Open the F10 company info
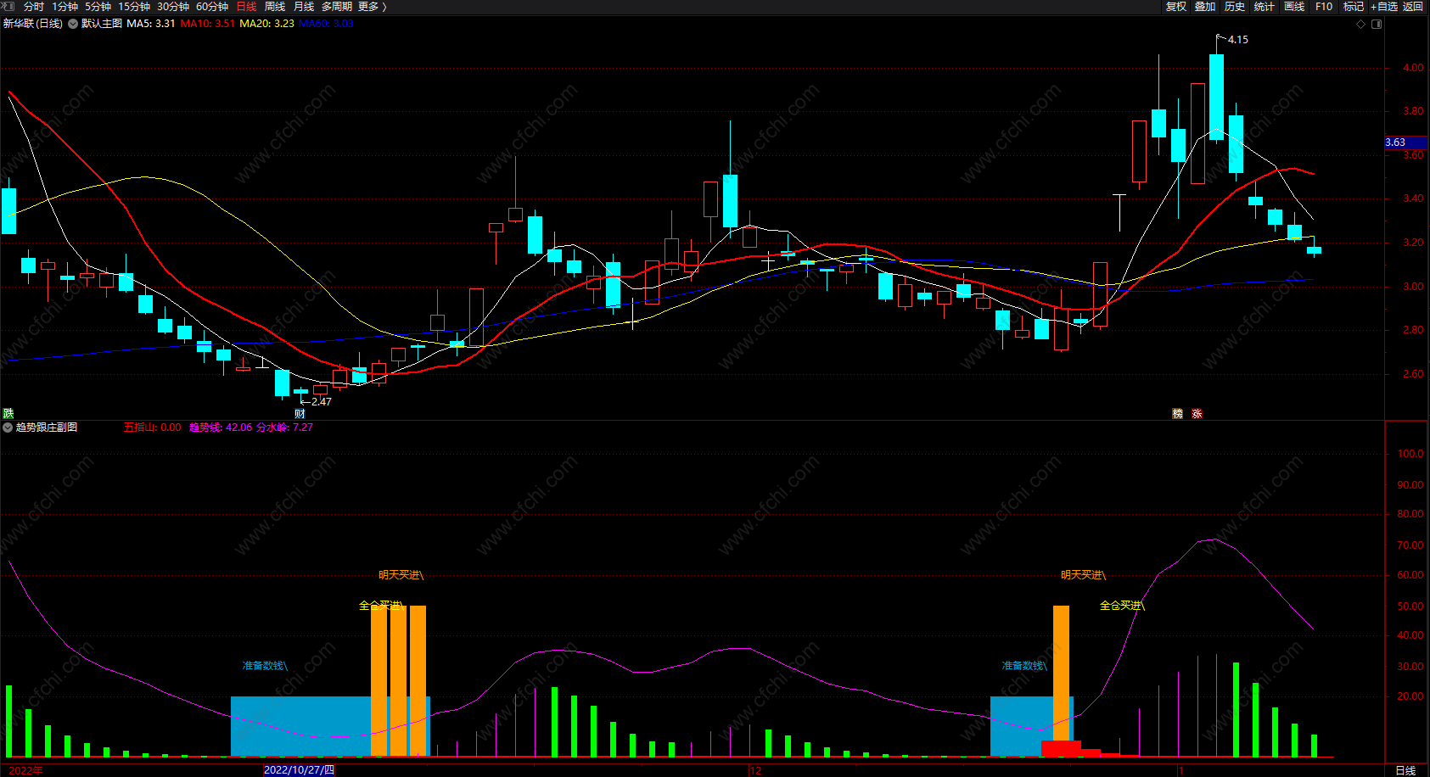Image resolution: width=1430 pixels, height=777 pixels. pos(1324,7)
